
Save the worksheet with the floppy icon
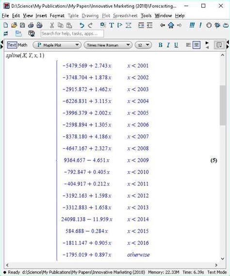click(22, 25)
